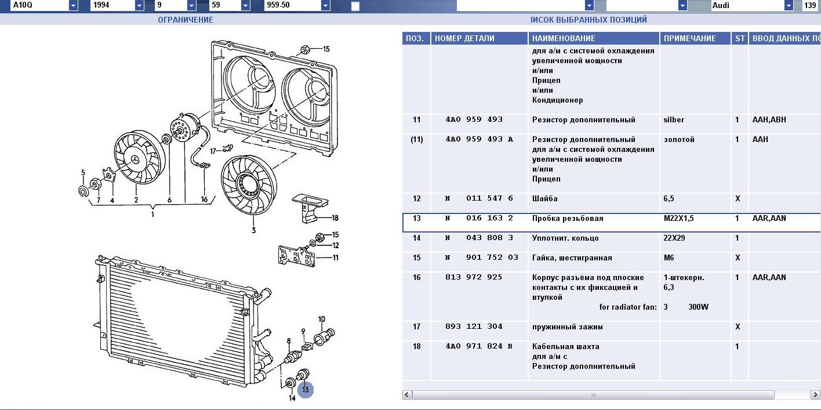Open the Audi brand dropdown
Viewport: 821px width, 410px height.
[x=789, y=6]
